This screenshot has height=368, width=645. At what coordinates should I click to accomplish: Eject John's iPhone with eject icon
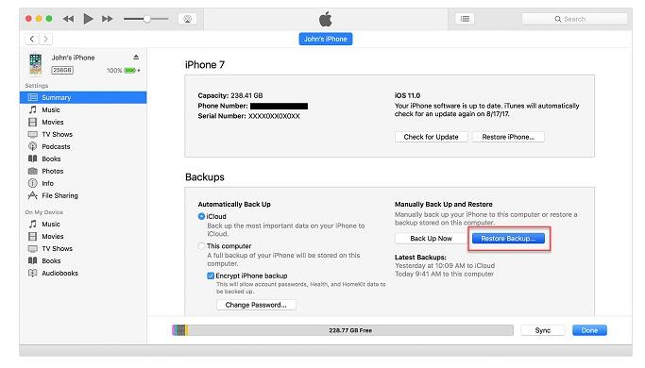[x=136, y=58]
